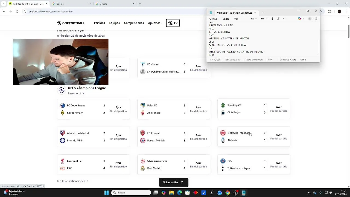Screen dimensions: 350x197
Task: Open Microsoft Edge from taskbar
Action: (x=179, y=193)
